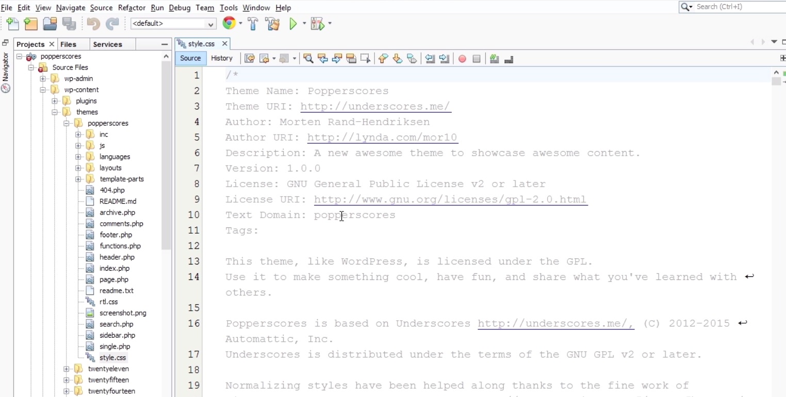Toggle Highlight Search in the editor toolbar
Image resolution: width=786 pixels, height=397 pixels.
tap(352, 59)
